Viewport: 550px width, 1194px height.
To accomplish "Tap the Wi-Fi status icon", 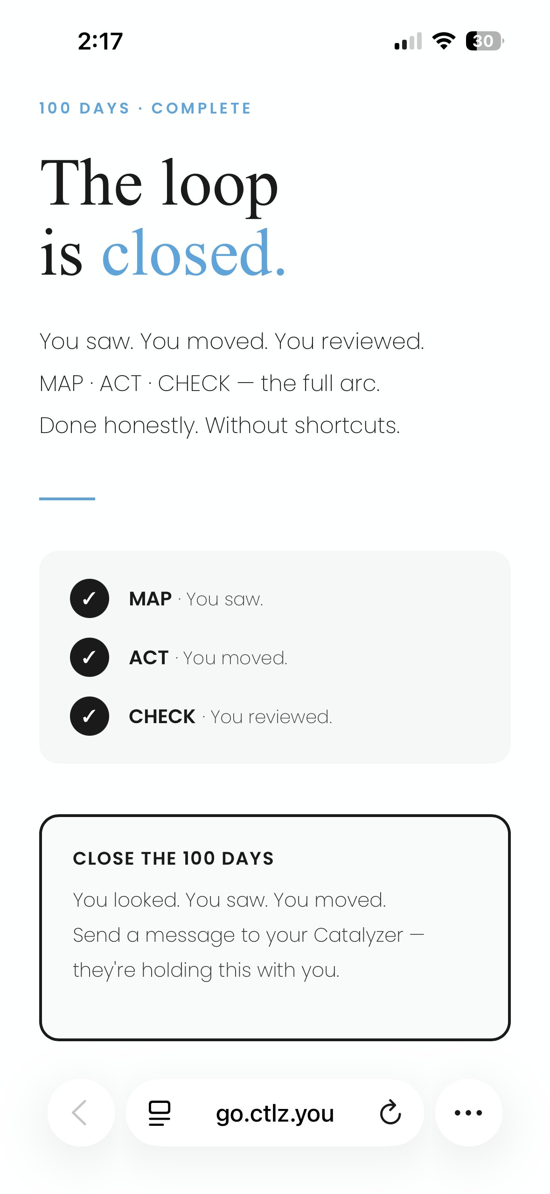I will 444,41.
